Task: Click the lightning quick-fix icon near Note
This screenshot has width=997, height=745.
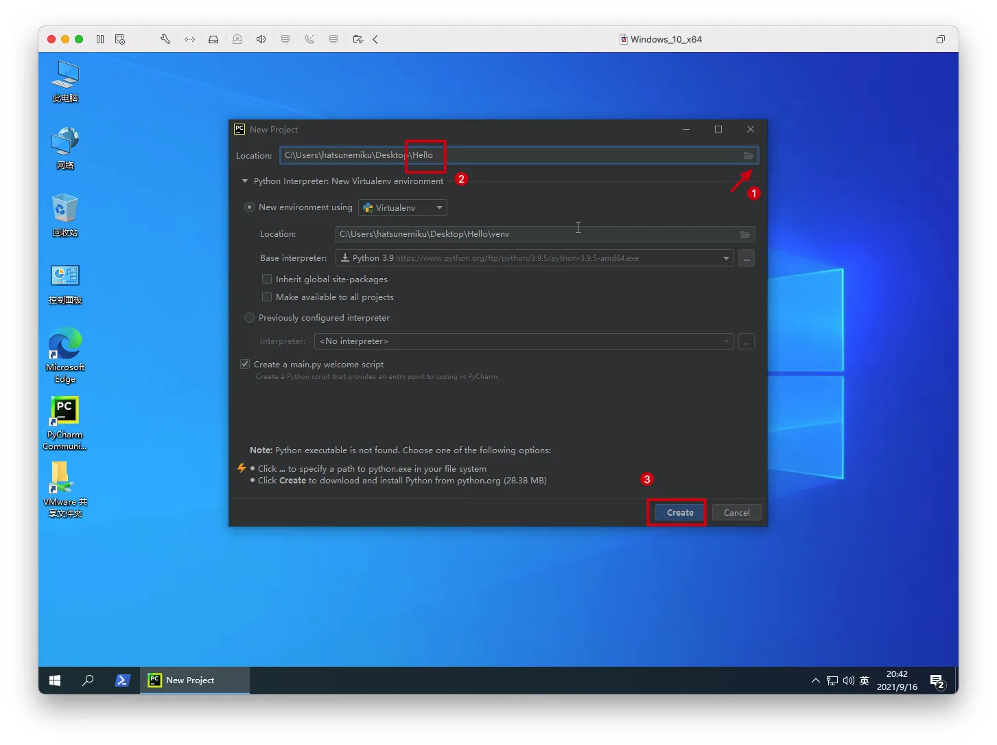Action: coord(242,468)
